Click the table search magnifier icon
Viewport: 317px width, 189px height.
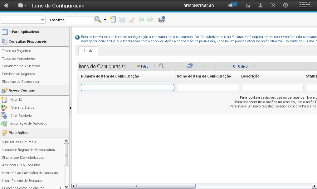point(161,66)
